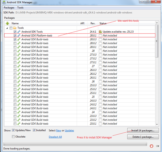Click the red stop icon at bottom right
162x152 pixels.
point(152,146)
